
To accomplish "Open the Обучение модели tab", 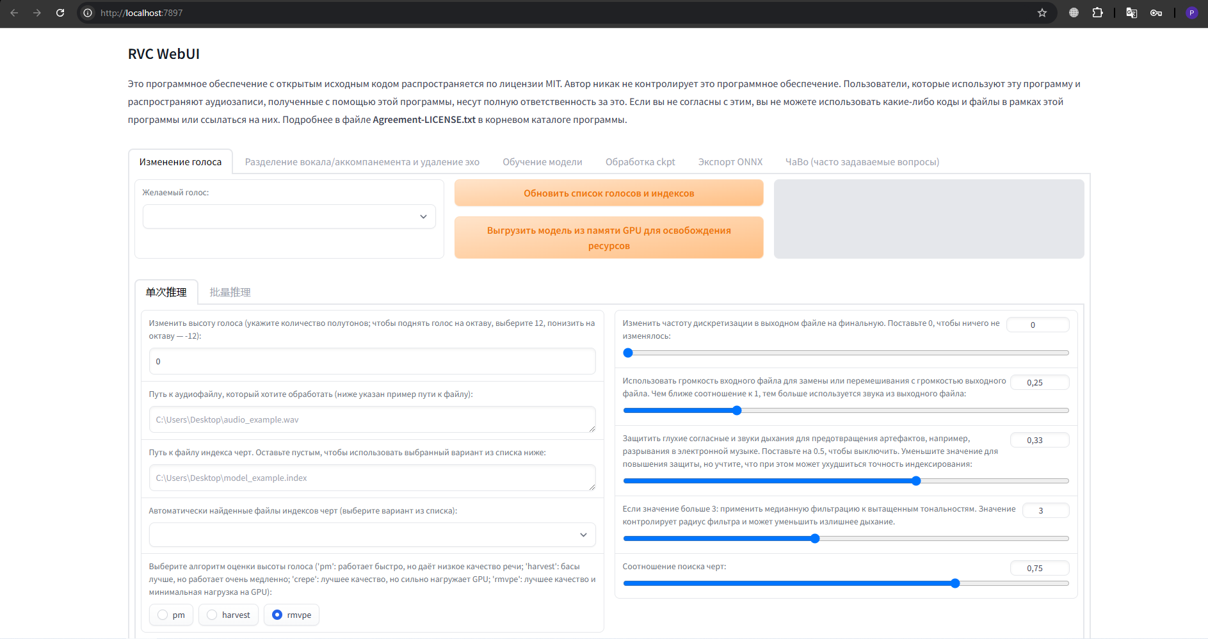I will pyautogui.click(x=542, y=162).
